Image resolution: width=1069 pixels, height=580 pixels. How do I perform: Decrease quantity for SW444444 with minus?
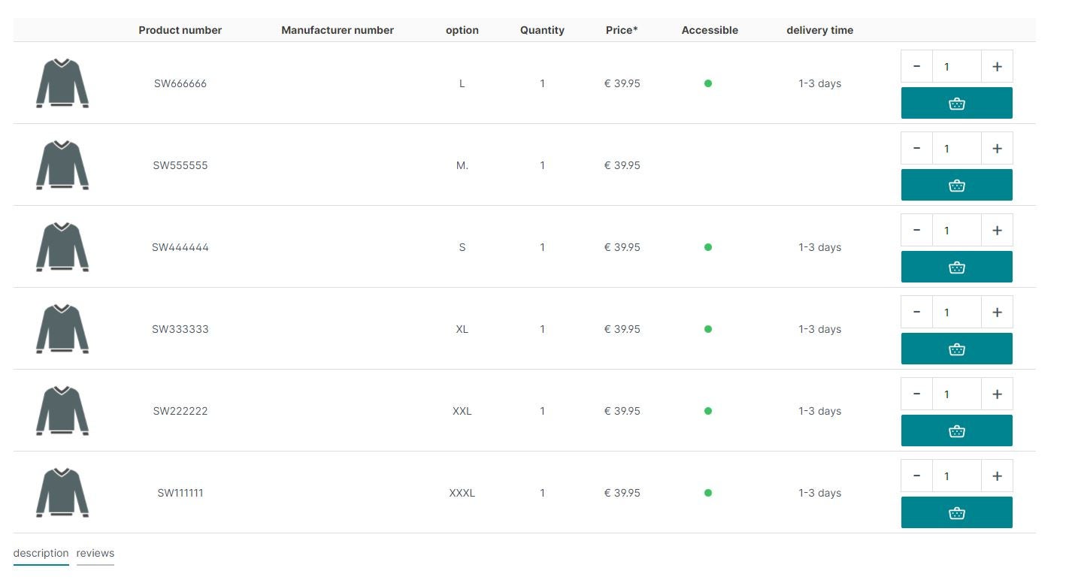coord(917,230)
